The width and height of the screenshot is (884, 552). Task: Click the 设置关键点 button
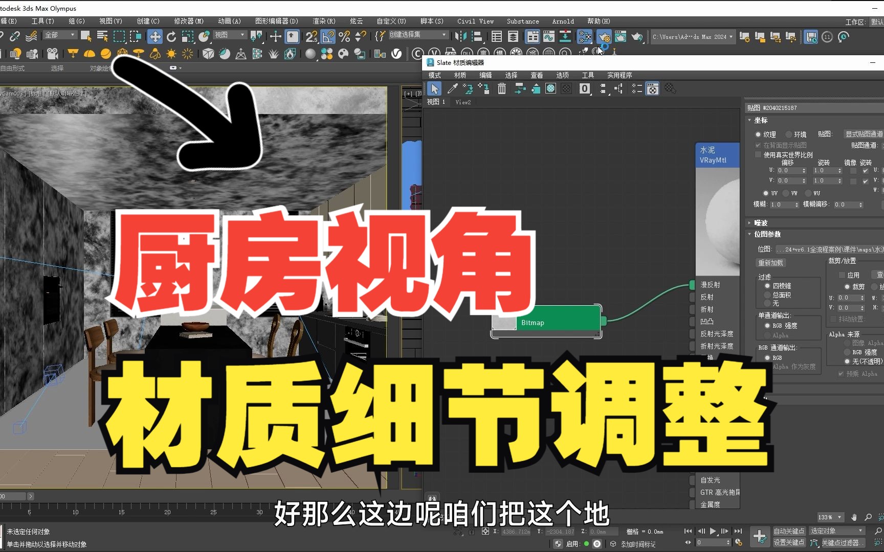coord(788,542)
